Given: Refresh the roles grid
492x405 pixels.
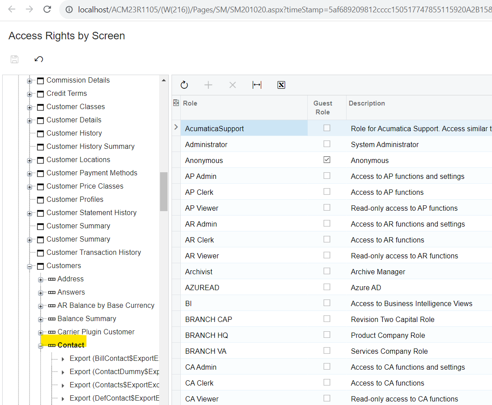Looking at the screenshot, I should coord(184,85).
